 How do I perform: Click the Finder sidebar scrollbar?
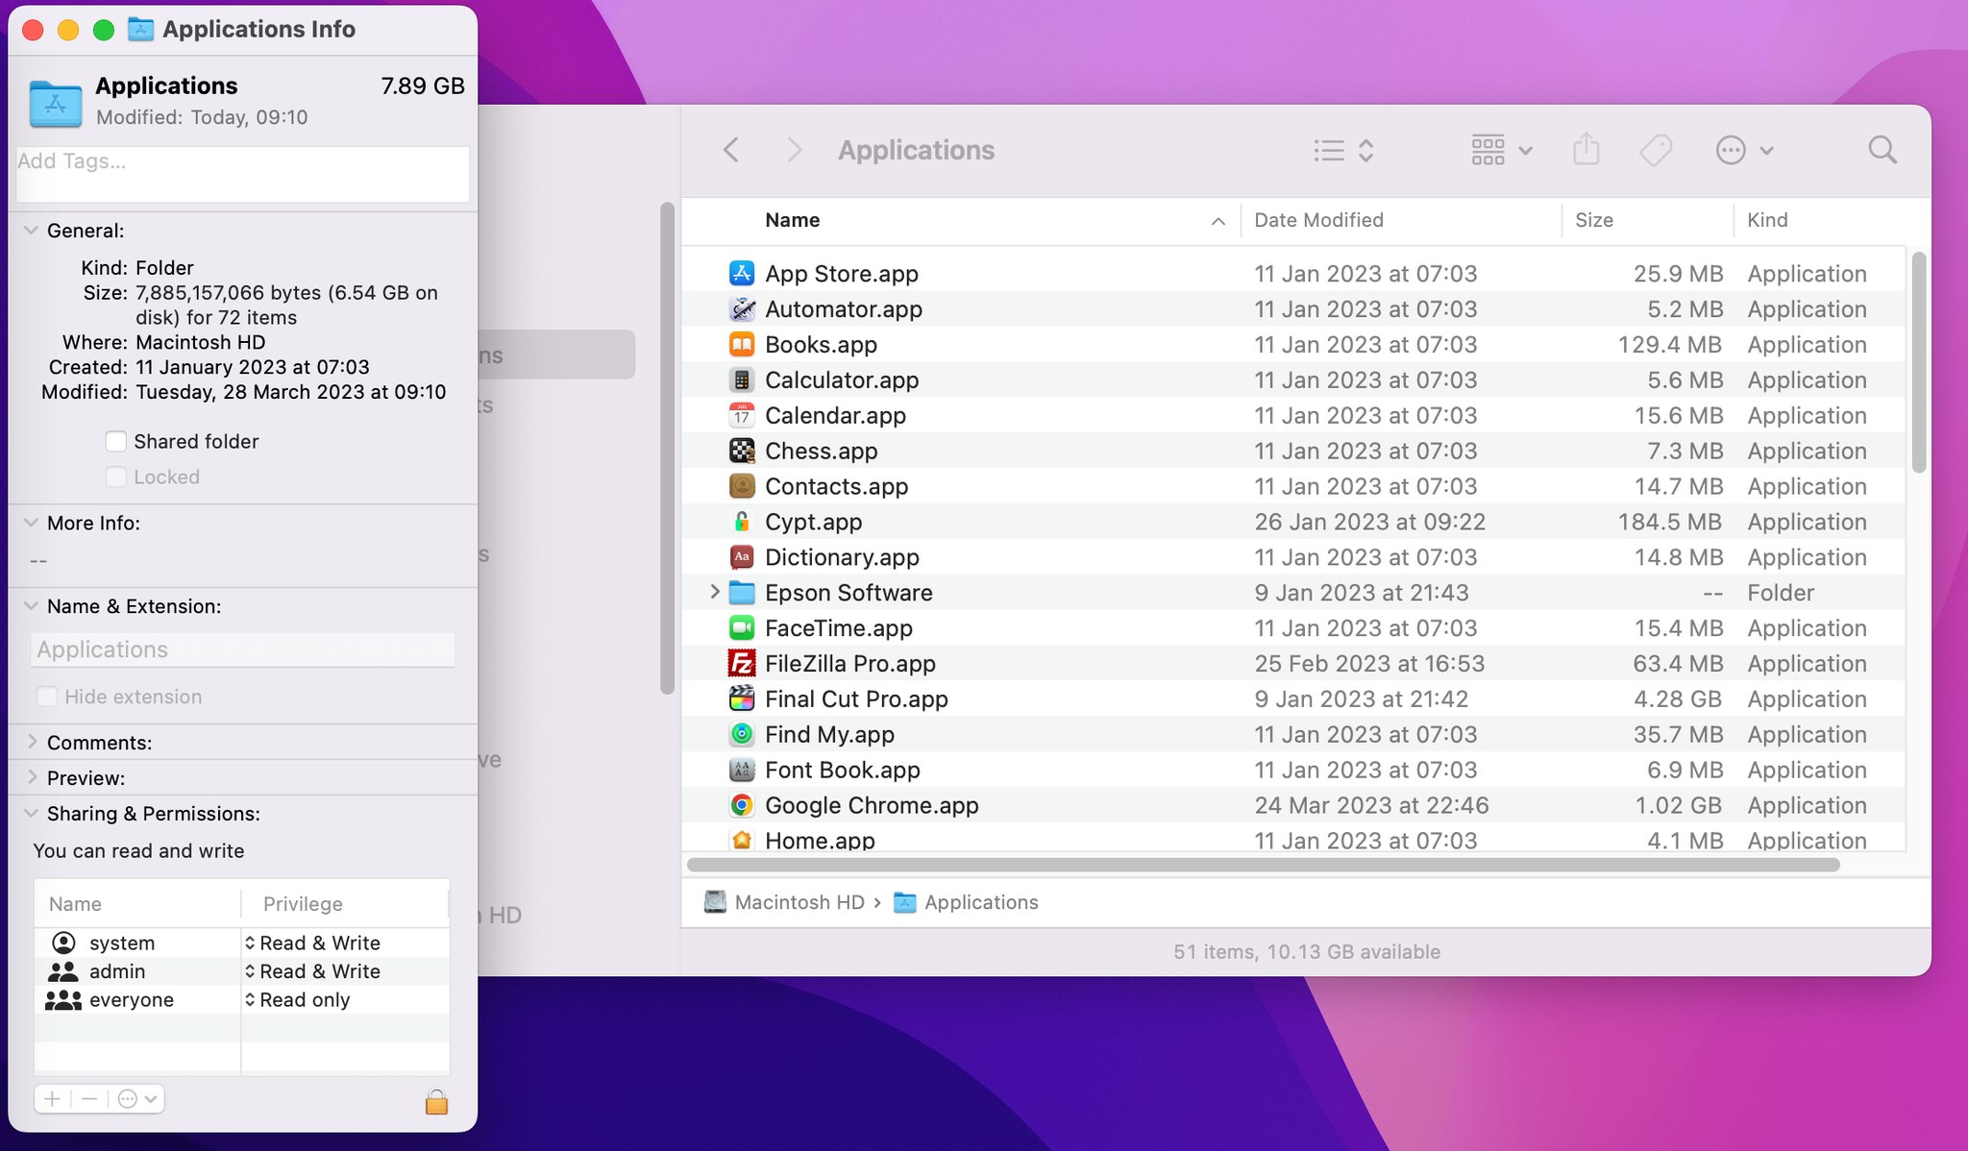tap(667, 448)
